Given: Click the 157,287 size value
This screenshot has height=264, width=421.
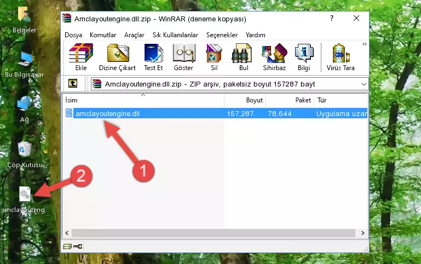Looking at the screenshot, I should pyautogui.click(x=240, y=113).
